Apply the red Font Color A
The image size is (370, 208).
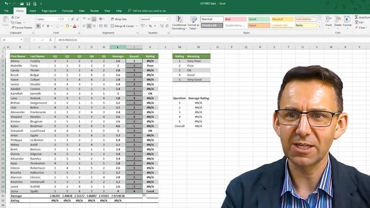75,26
